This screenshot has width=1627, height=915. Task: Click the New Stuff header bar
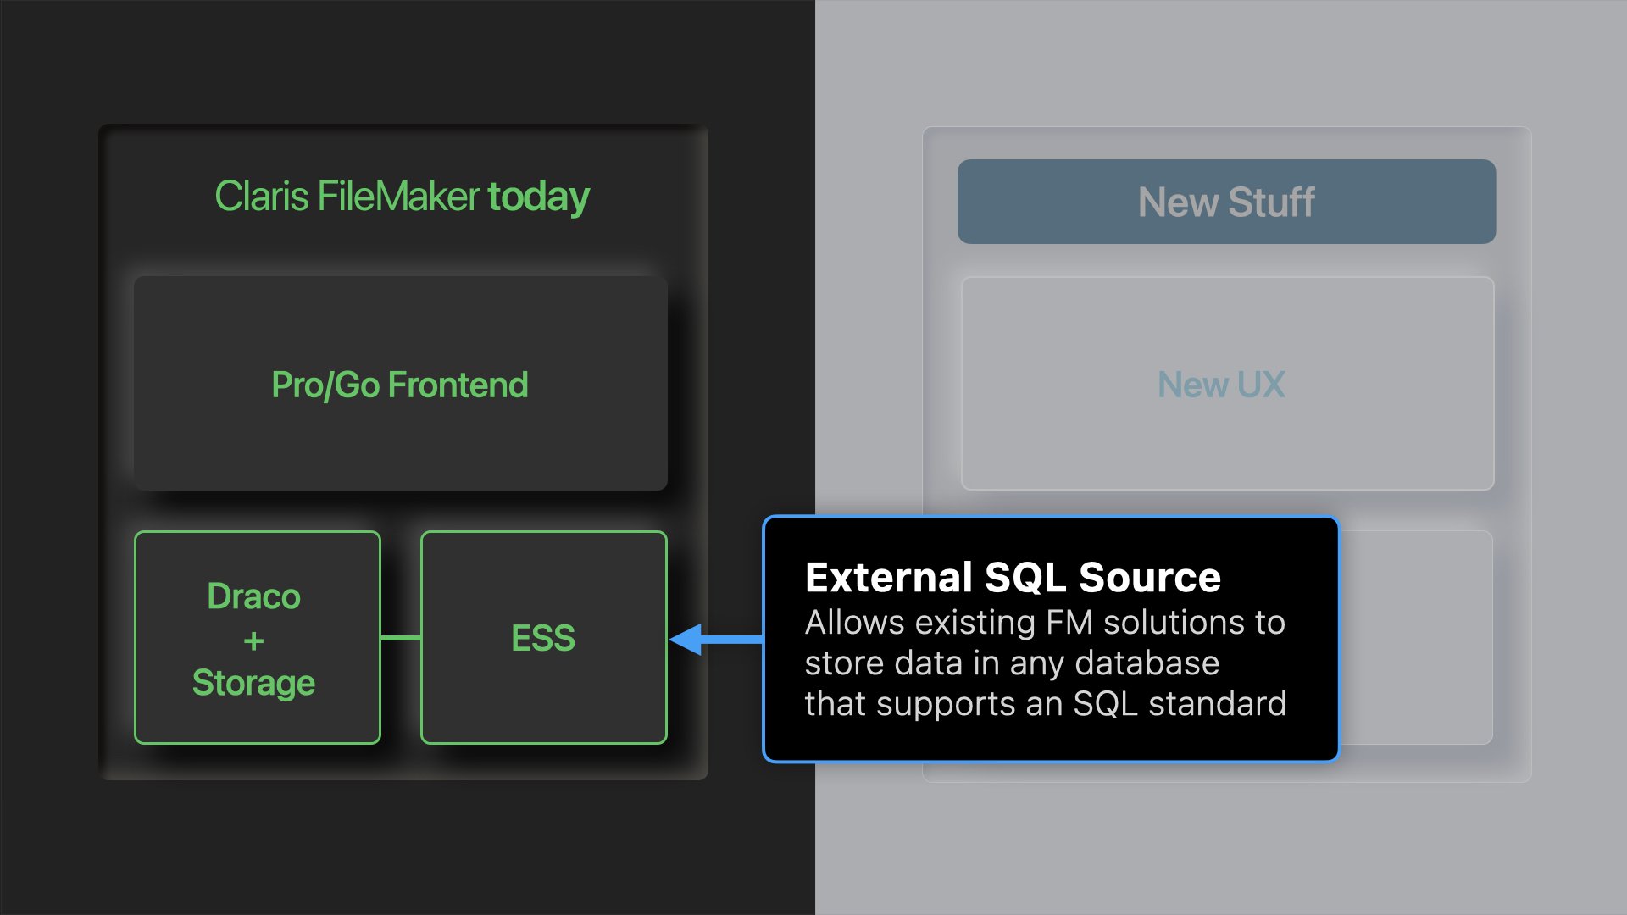[x=1226, y=202]
